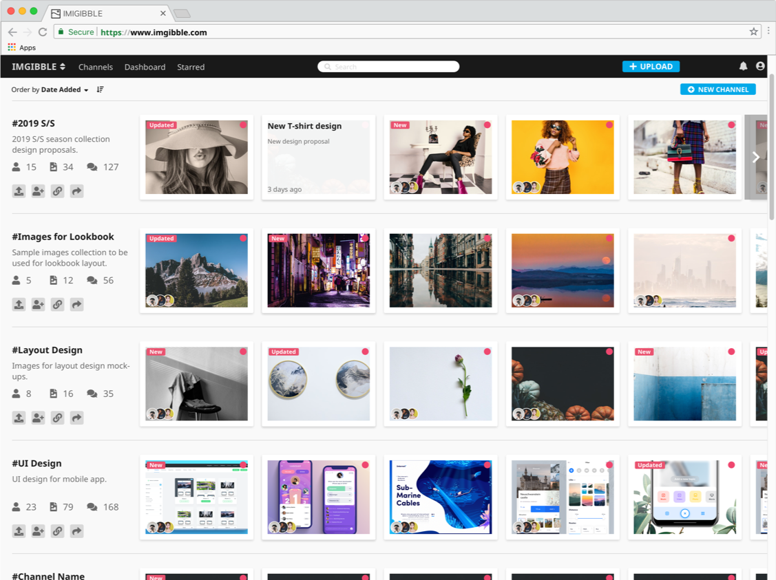776x580 pixels.
Task: Share the #2019 S/S channel
Action: click(x=76, y=191)
